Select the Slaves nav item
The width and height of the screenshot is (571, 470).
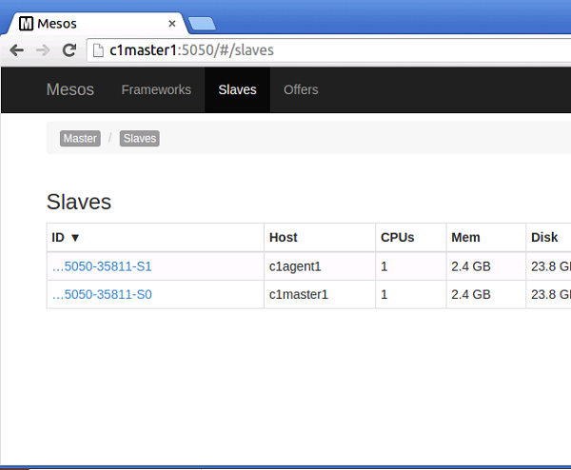tap(237, 89)
